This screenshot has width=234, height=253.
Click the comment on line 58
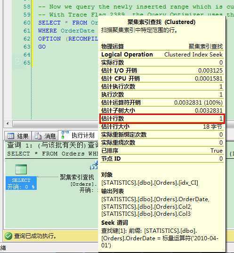click(x=136, y=7)
